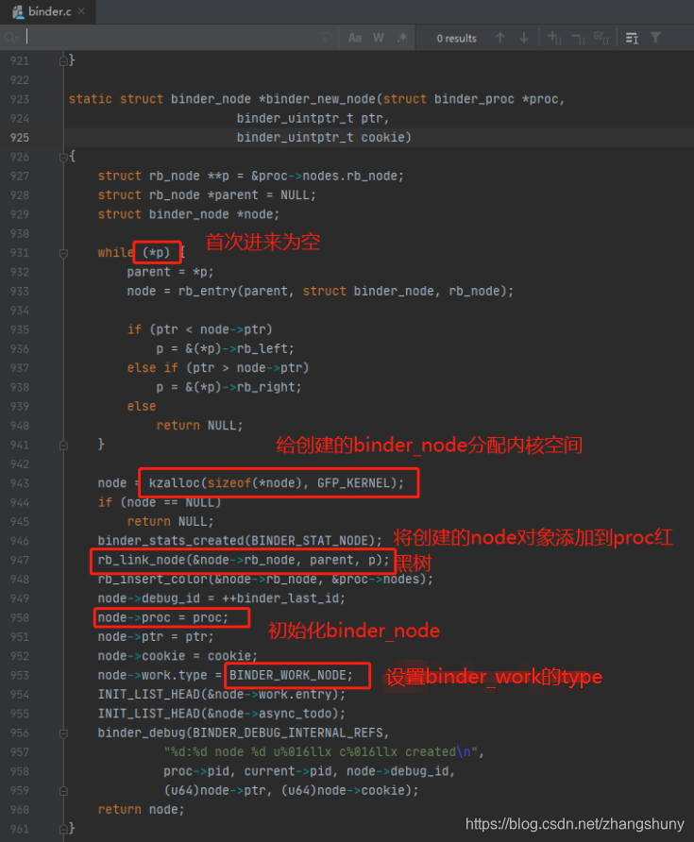Image resolution: width=694 pixels, height=842 pixels.
Task: Click 'node->cookie = cookie;' statement
Action: pyautogui.click(x=178, y=656)
